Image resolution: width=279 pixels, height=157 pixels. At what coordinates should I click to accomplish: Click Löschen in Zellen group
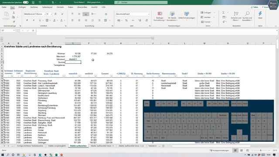tap(206, 17)
